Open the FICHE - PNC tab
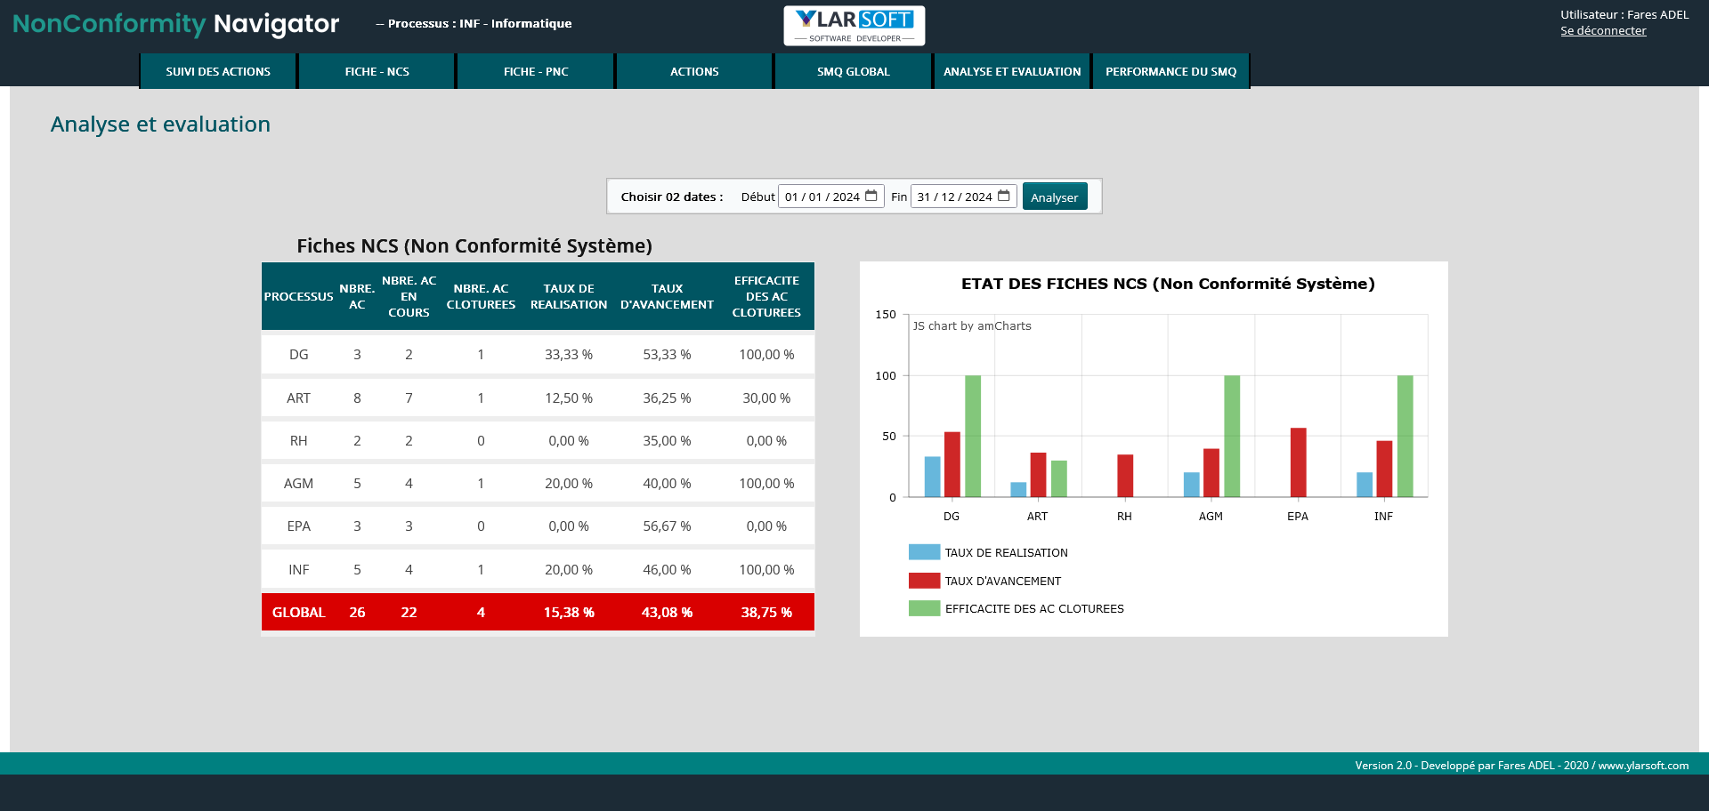The width and height of the screenshot is (1709, 811). (536, 71)
